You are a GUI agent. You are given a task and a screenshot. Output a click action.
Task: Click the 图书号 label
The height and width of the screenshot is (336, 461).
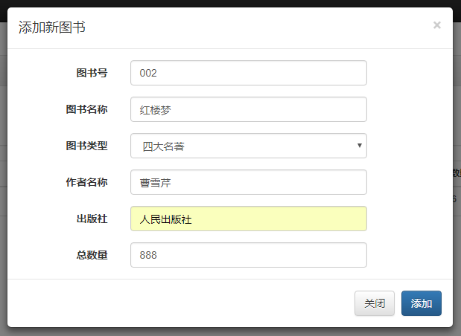(92, 73)
